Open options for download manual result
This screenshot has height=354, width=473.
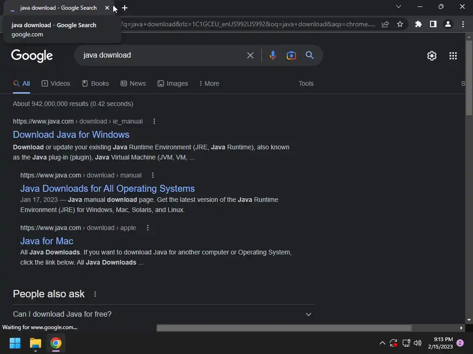point(152,175)
